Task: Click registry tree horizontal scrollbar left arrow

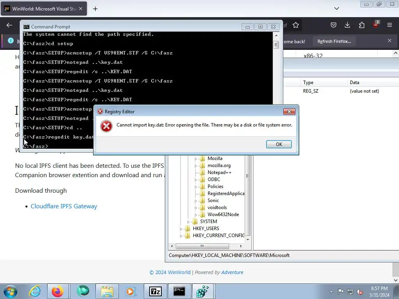Action: tap(172, 246)
